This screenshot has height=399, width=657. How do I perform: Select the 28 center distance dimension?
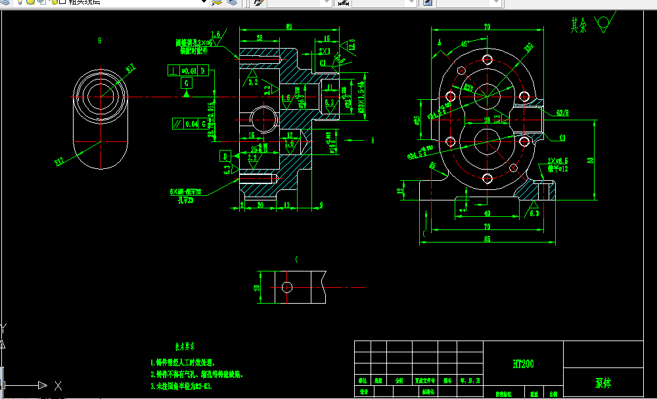coord(487,120)
